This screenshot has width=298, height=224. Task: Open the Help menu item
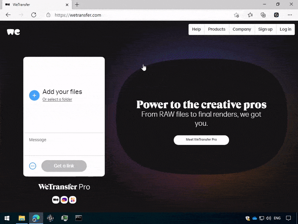point(196,29)
